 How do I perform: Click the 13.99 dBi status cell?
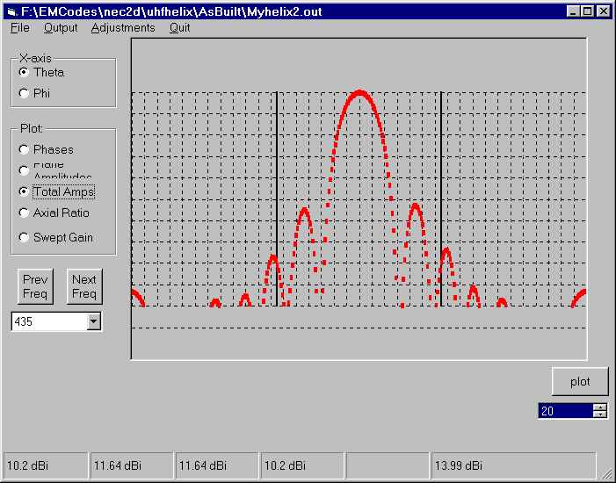pyautogui.click(x=514, y=465)
